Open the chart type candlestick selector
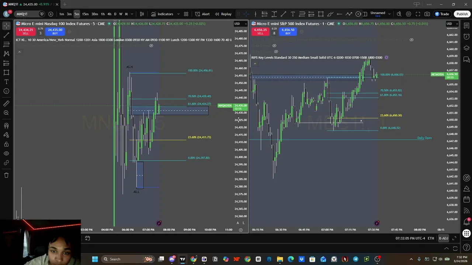This screenshot has width=472, height=265. tap(142, 14)
